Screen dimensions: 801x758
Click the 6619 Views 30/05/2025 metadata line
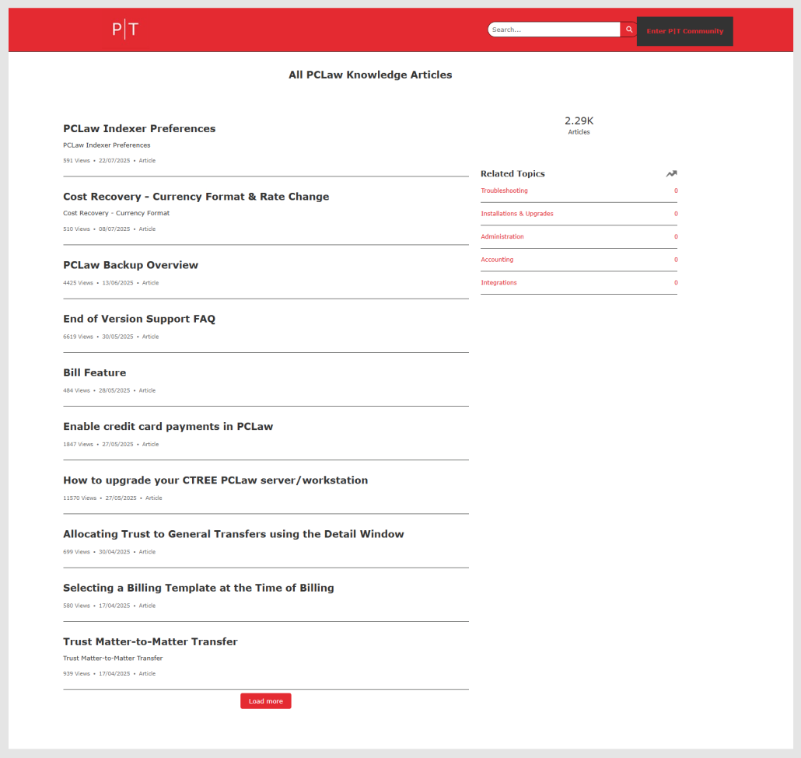111,337
